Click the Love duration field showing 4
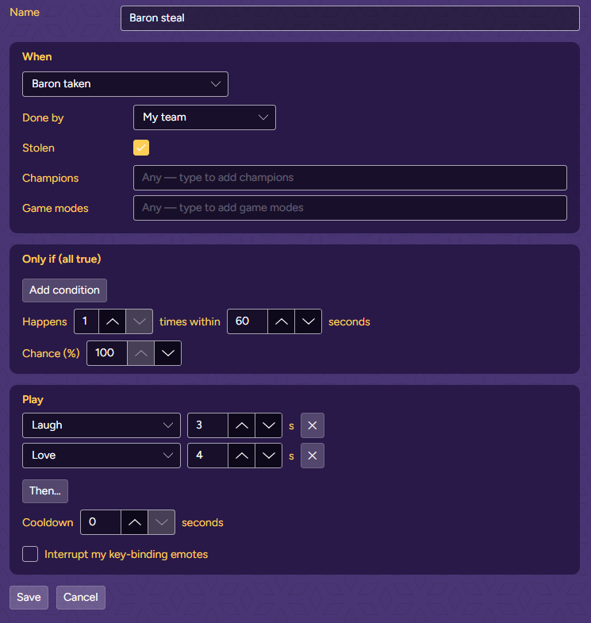591x623 pixels. point(208,456)
